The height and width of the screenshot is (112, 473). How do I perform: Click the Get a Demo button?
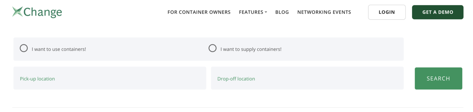tap(438, 12)
